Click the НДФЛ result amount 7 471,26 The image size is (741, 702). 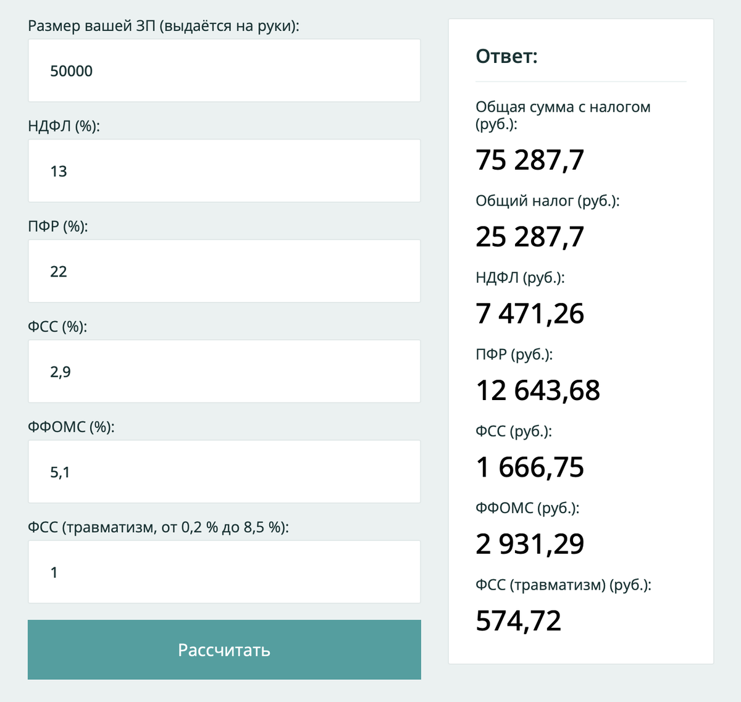tap(530, 314)
